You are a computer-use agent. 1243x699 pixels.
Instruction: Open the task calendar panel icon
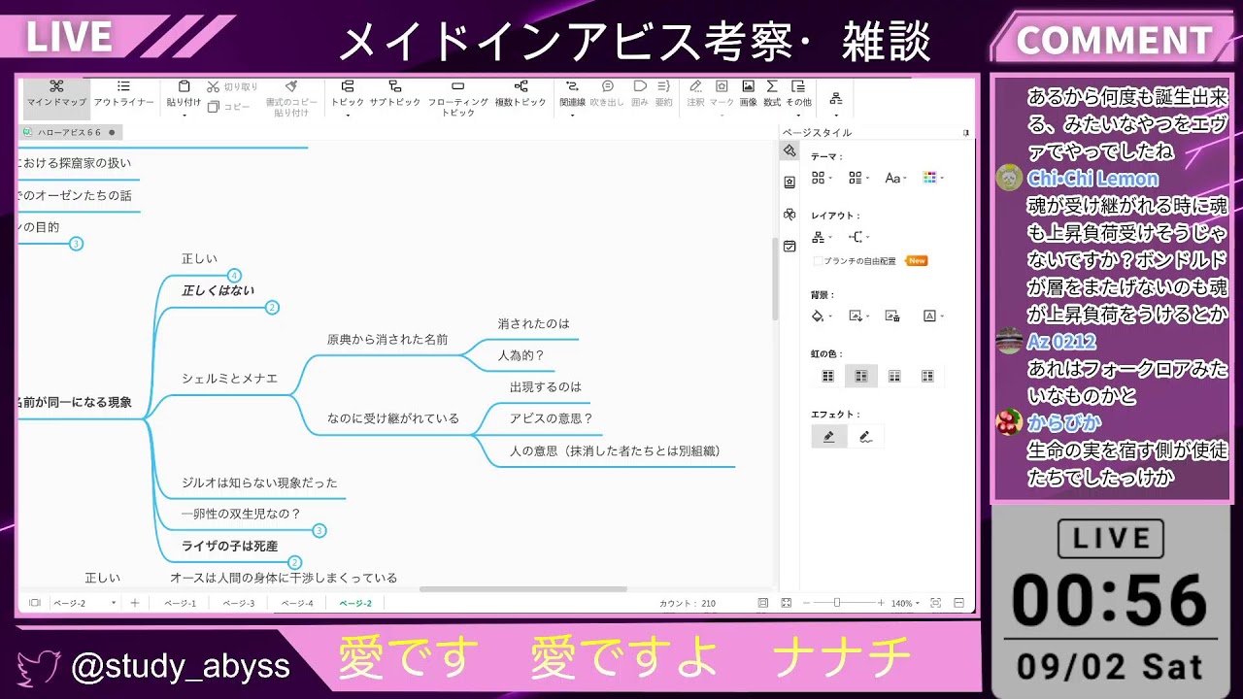coord(789,247)
